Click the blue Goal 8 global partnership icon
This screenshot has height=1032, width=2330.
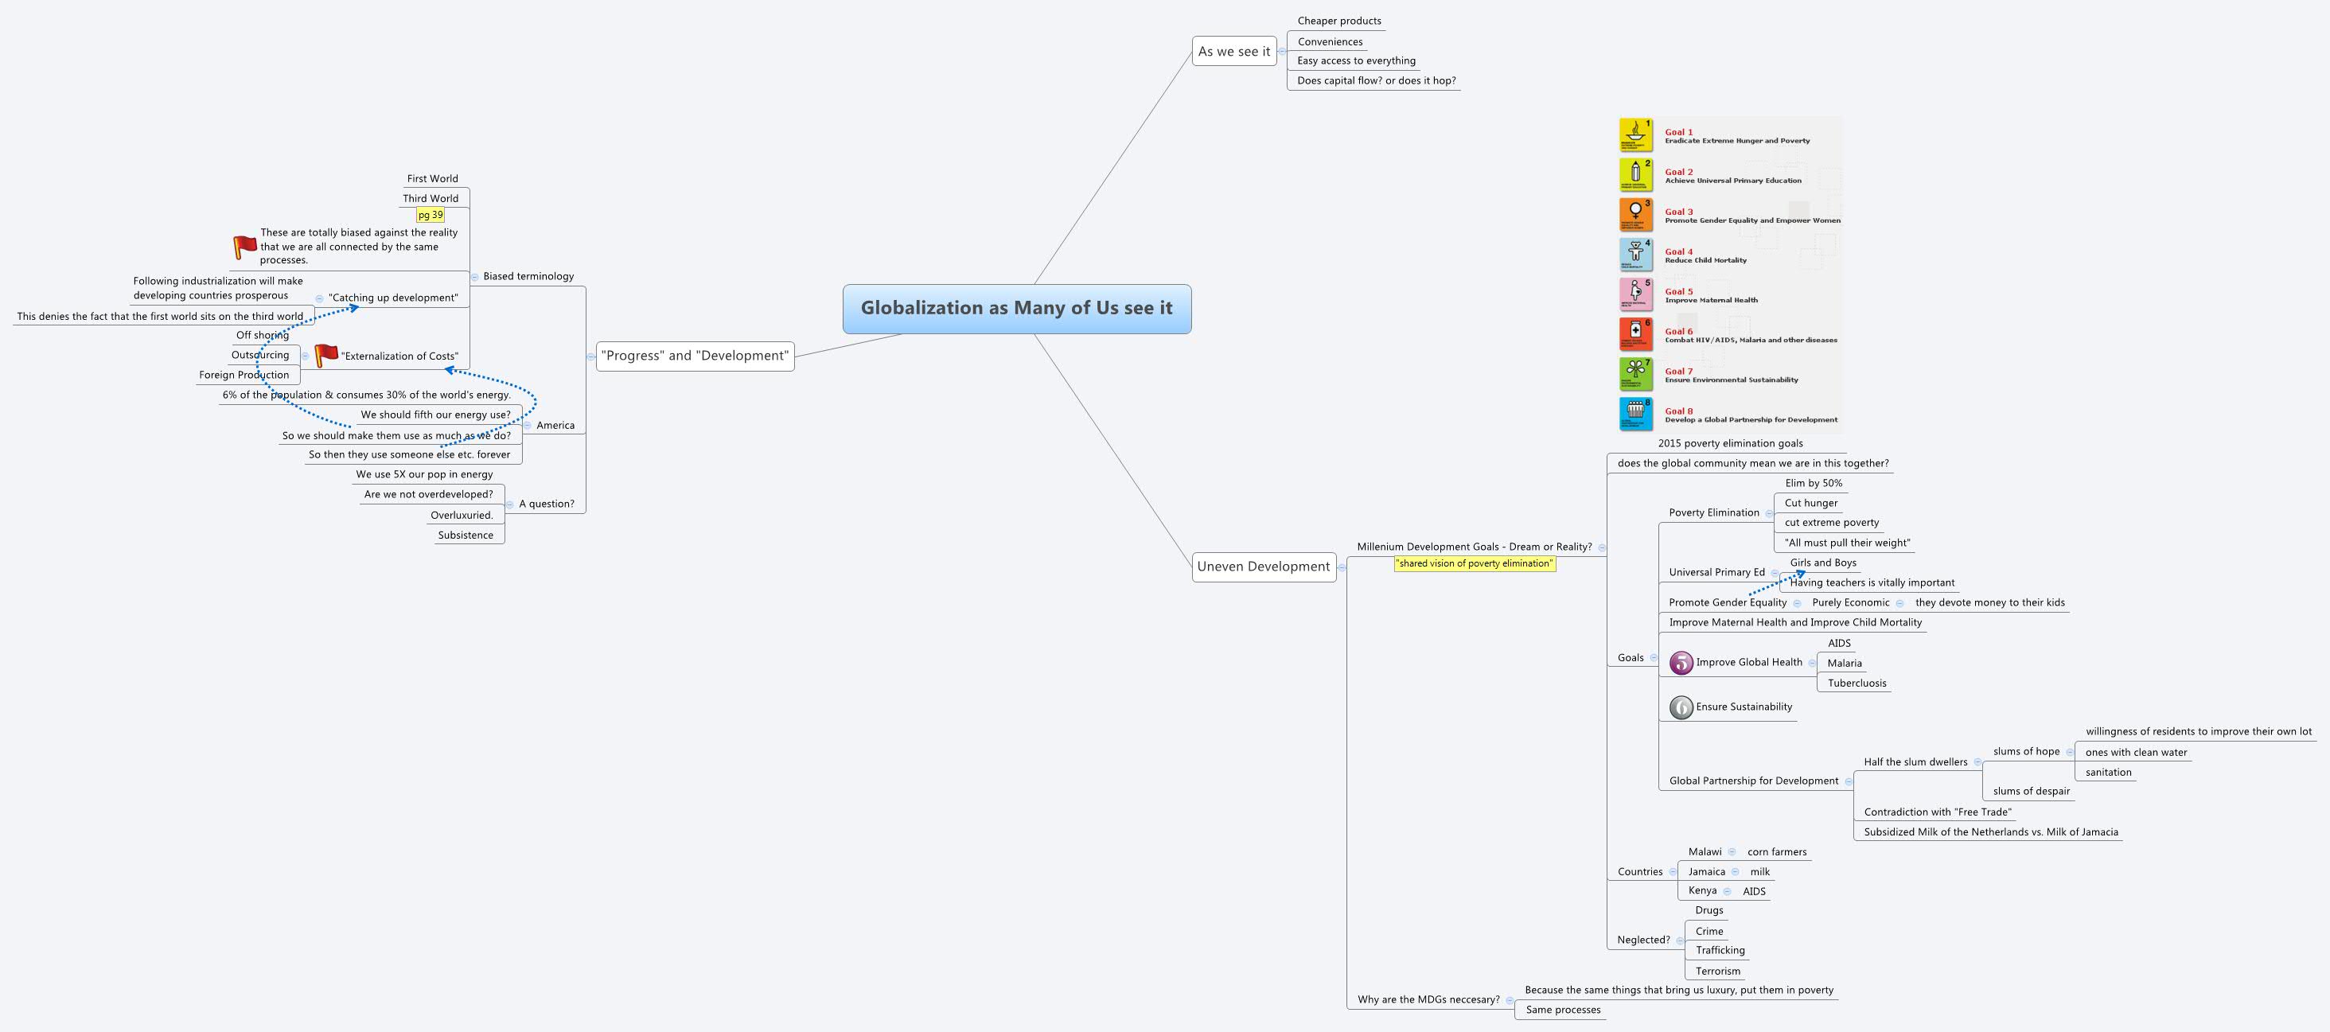pyautogui.click(x=1635, y=415)
